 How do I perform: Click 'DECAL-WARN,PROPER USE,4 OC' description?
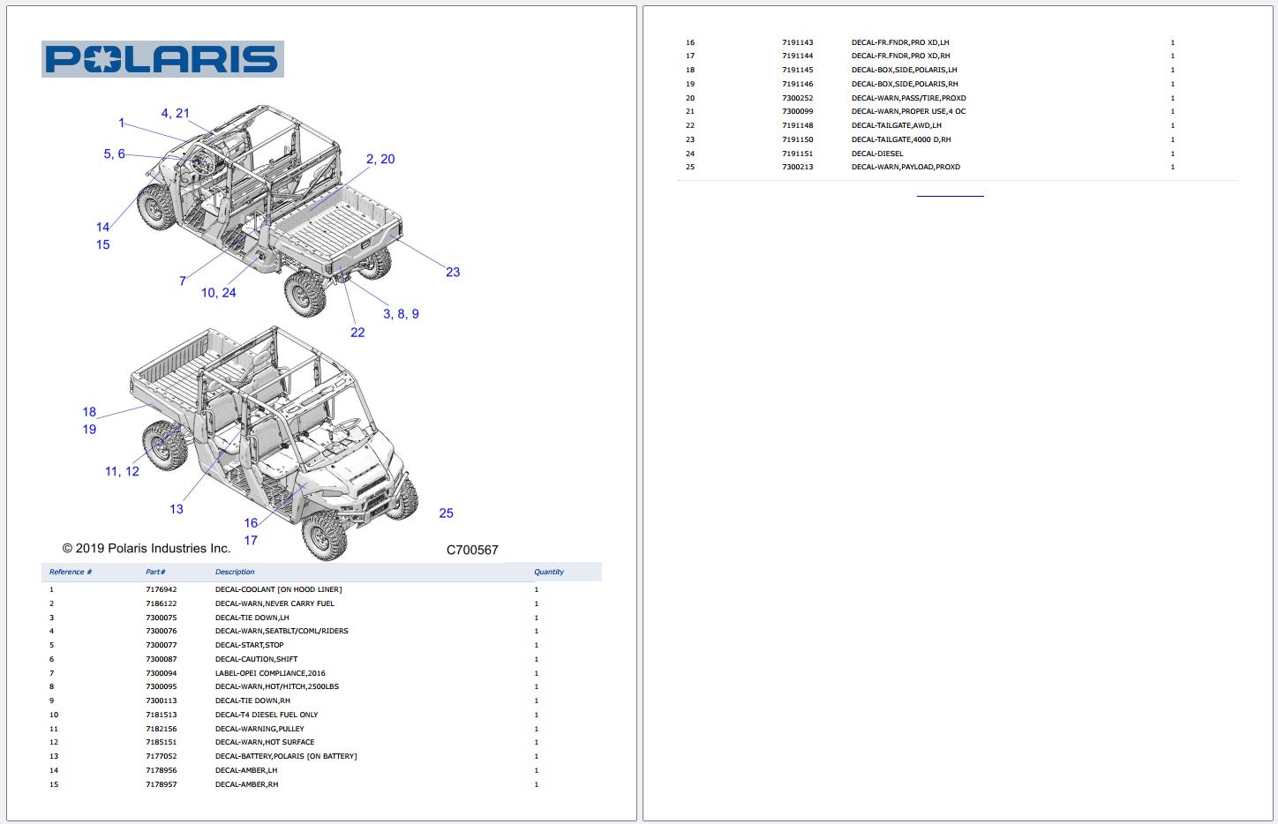[909, 111]
